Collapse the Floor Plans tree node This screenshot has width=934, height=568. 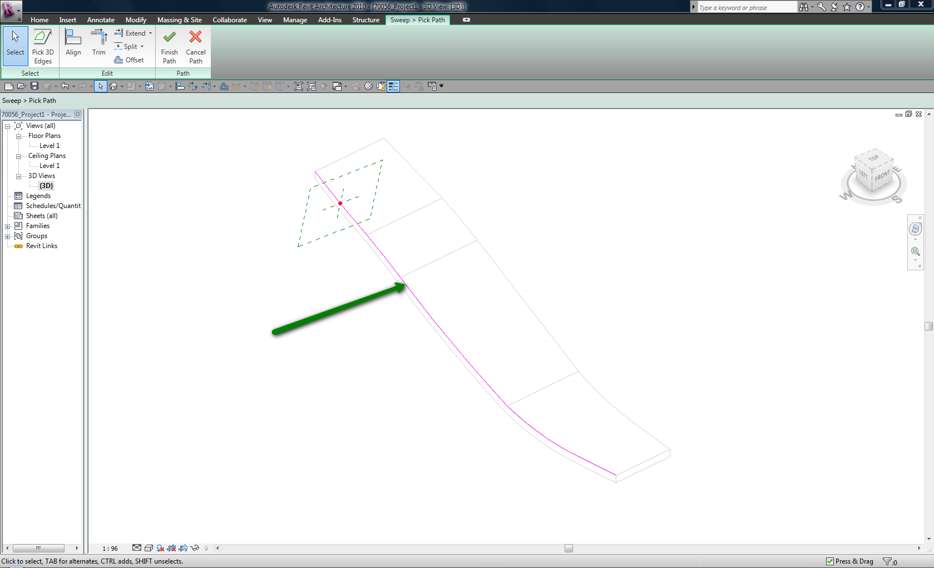click(18, 136)
